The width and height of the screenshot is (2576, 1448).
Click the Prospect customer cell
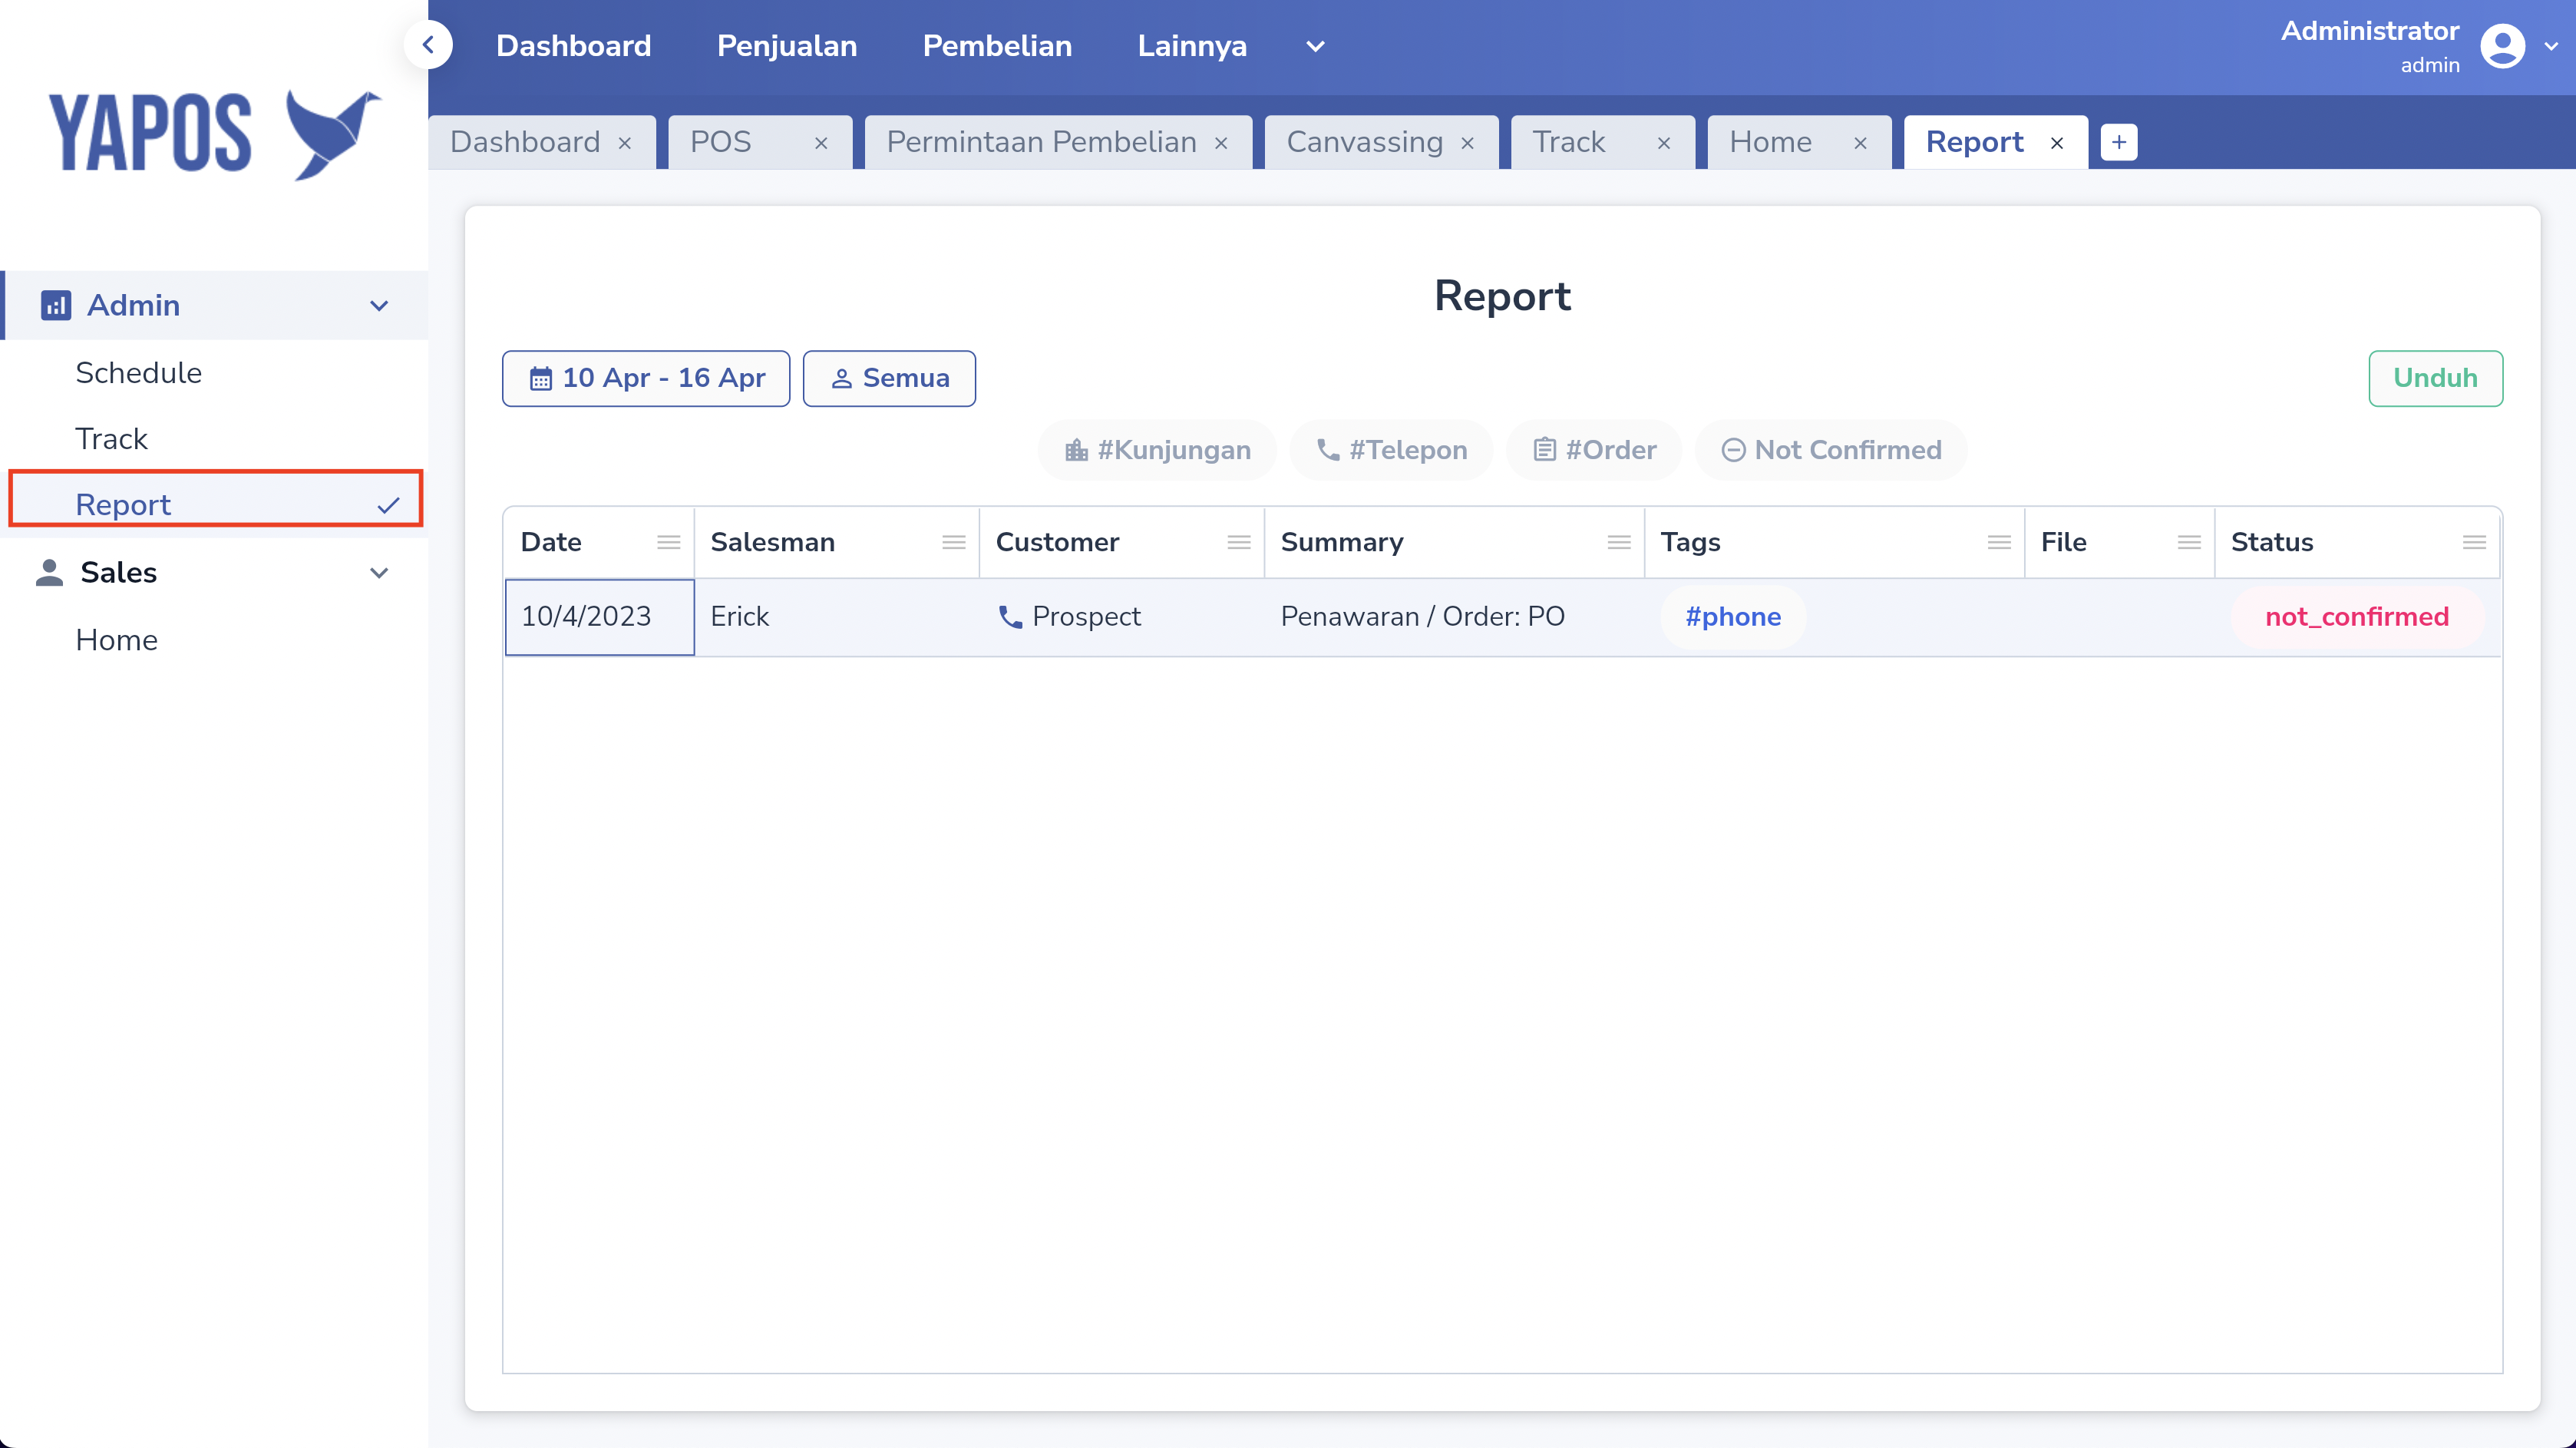point(1122,617)
